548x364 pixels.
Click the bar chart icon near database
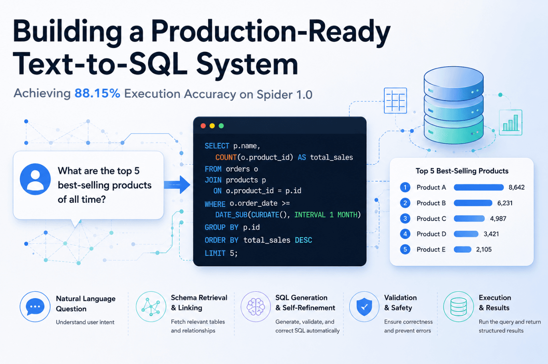pyautogui.click(x=510, y=123)
